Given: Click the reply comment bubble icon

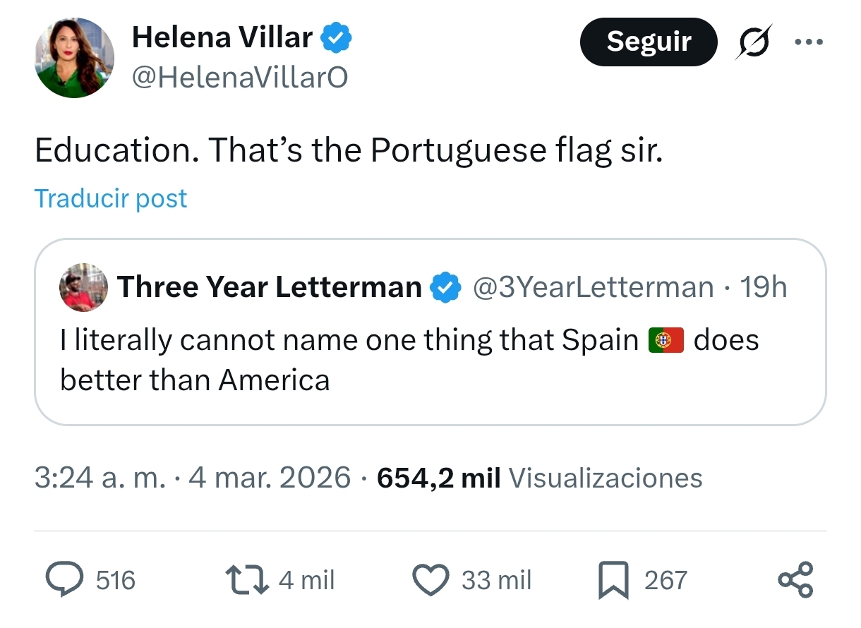Looking at the screenshot, I should (x=66, y=580).
